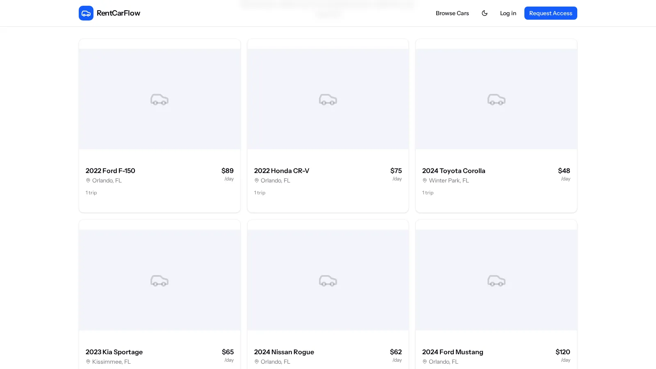Click the $62 per day price

pyautogui.click(x=396, y=355)
